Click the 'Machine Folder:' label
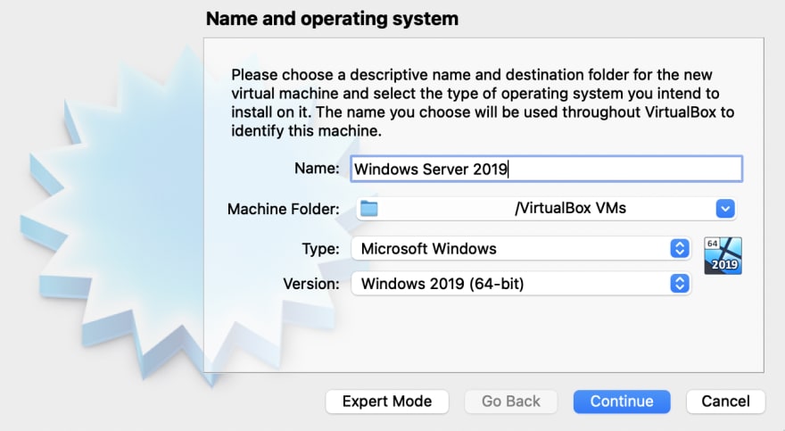 [284, 209]
